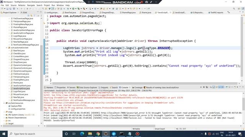Minimize the Project Explorer view
This screenshot has width=245, height=137.
[x=38, y=12]
